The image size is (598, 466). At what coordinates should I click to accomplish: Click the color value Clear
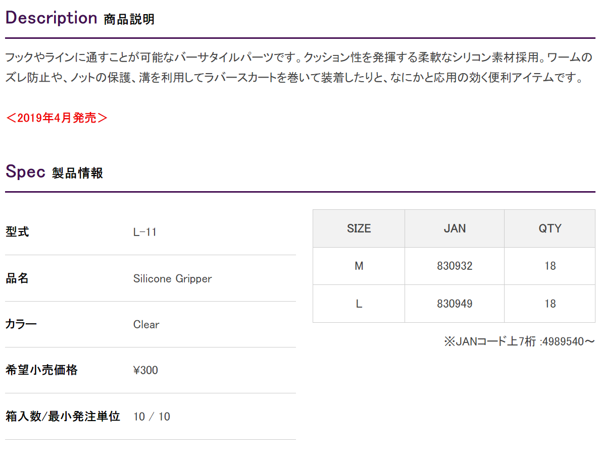coord(146,325)
